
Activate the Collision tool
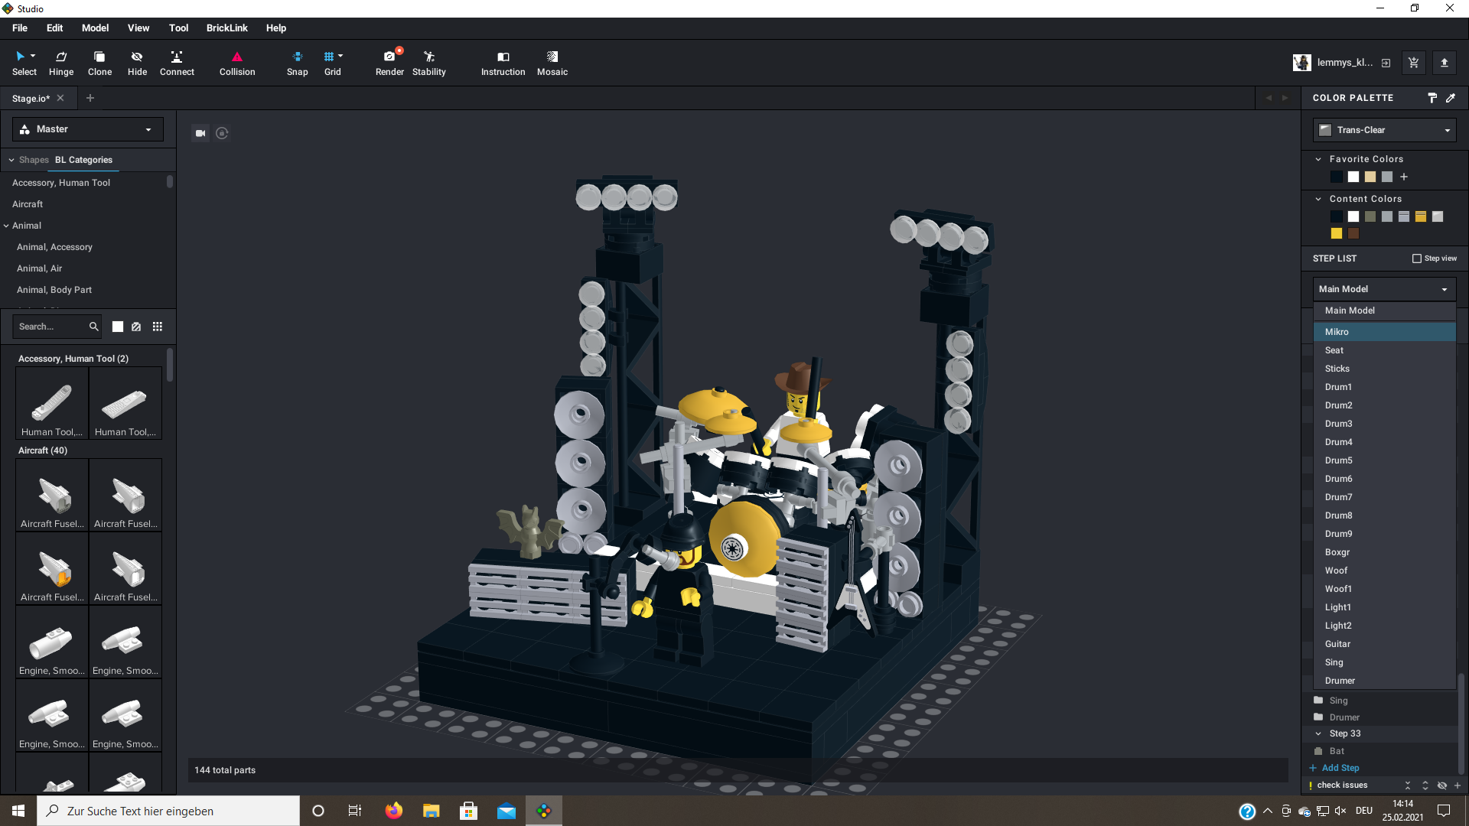237,62
